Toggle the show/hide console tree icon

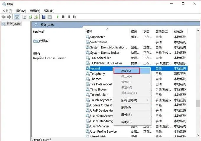click(17, 17)
